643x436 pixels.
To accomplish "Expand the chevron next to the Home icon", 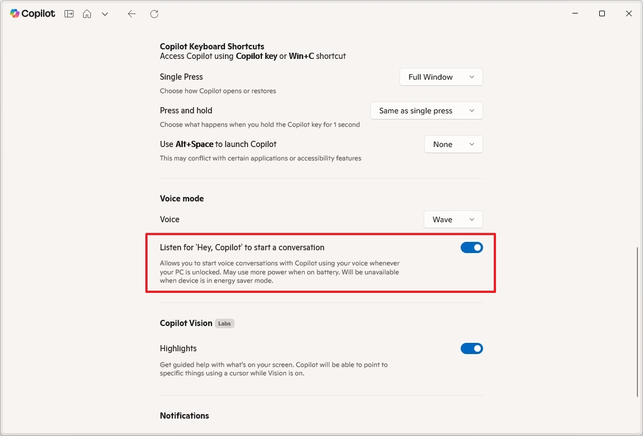I will tap(105, 13).
